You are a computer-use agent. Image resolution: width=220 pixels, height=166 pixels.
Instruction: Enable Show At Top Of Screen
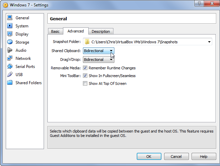(85, 84)
